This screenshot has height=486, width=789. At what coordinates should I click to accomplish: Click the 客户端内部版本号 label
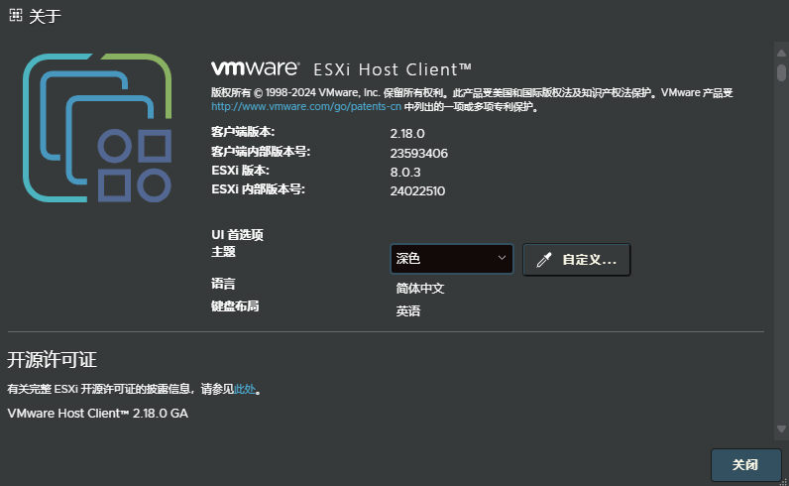pyautogui.click(x=261, y=151)
